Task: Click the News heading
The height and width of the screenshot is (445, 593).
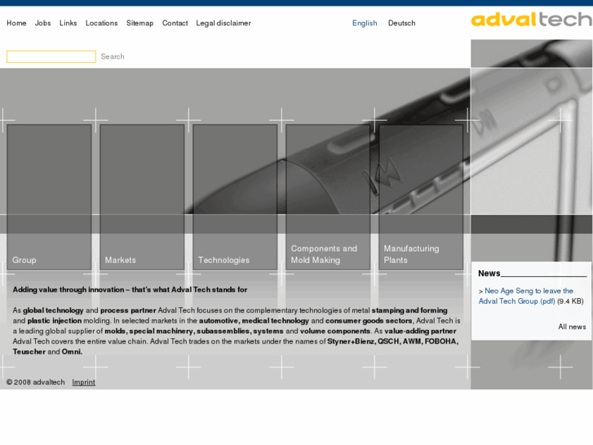Action: 489,273
